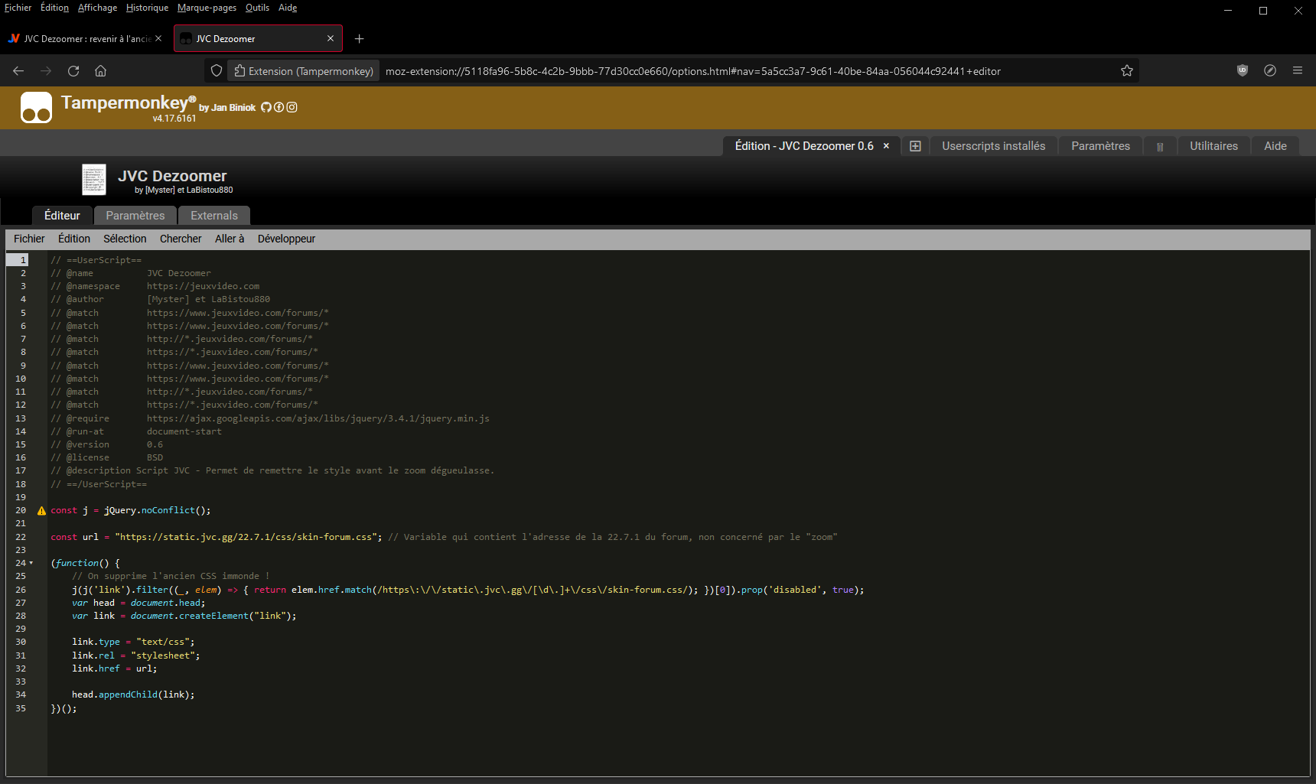Image resolution: width=1316 pixels, height=784 pixels.
Task: Click the skin-forum.css URL string on line 22
Action: [x=248, y=537]
